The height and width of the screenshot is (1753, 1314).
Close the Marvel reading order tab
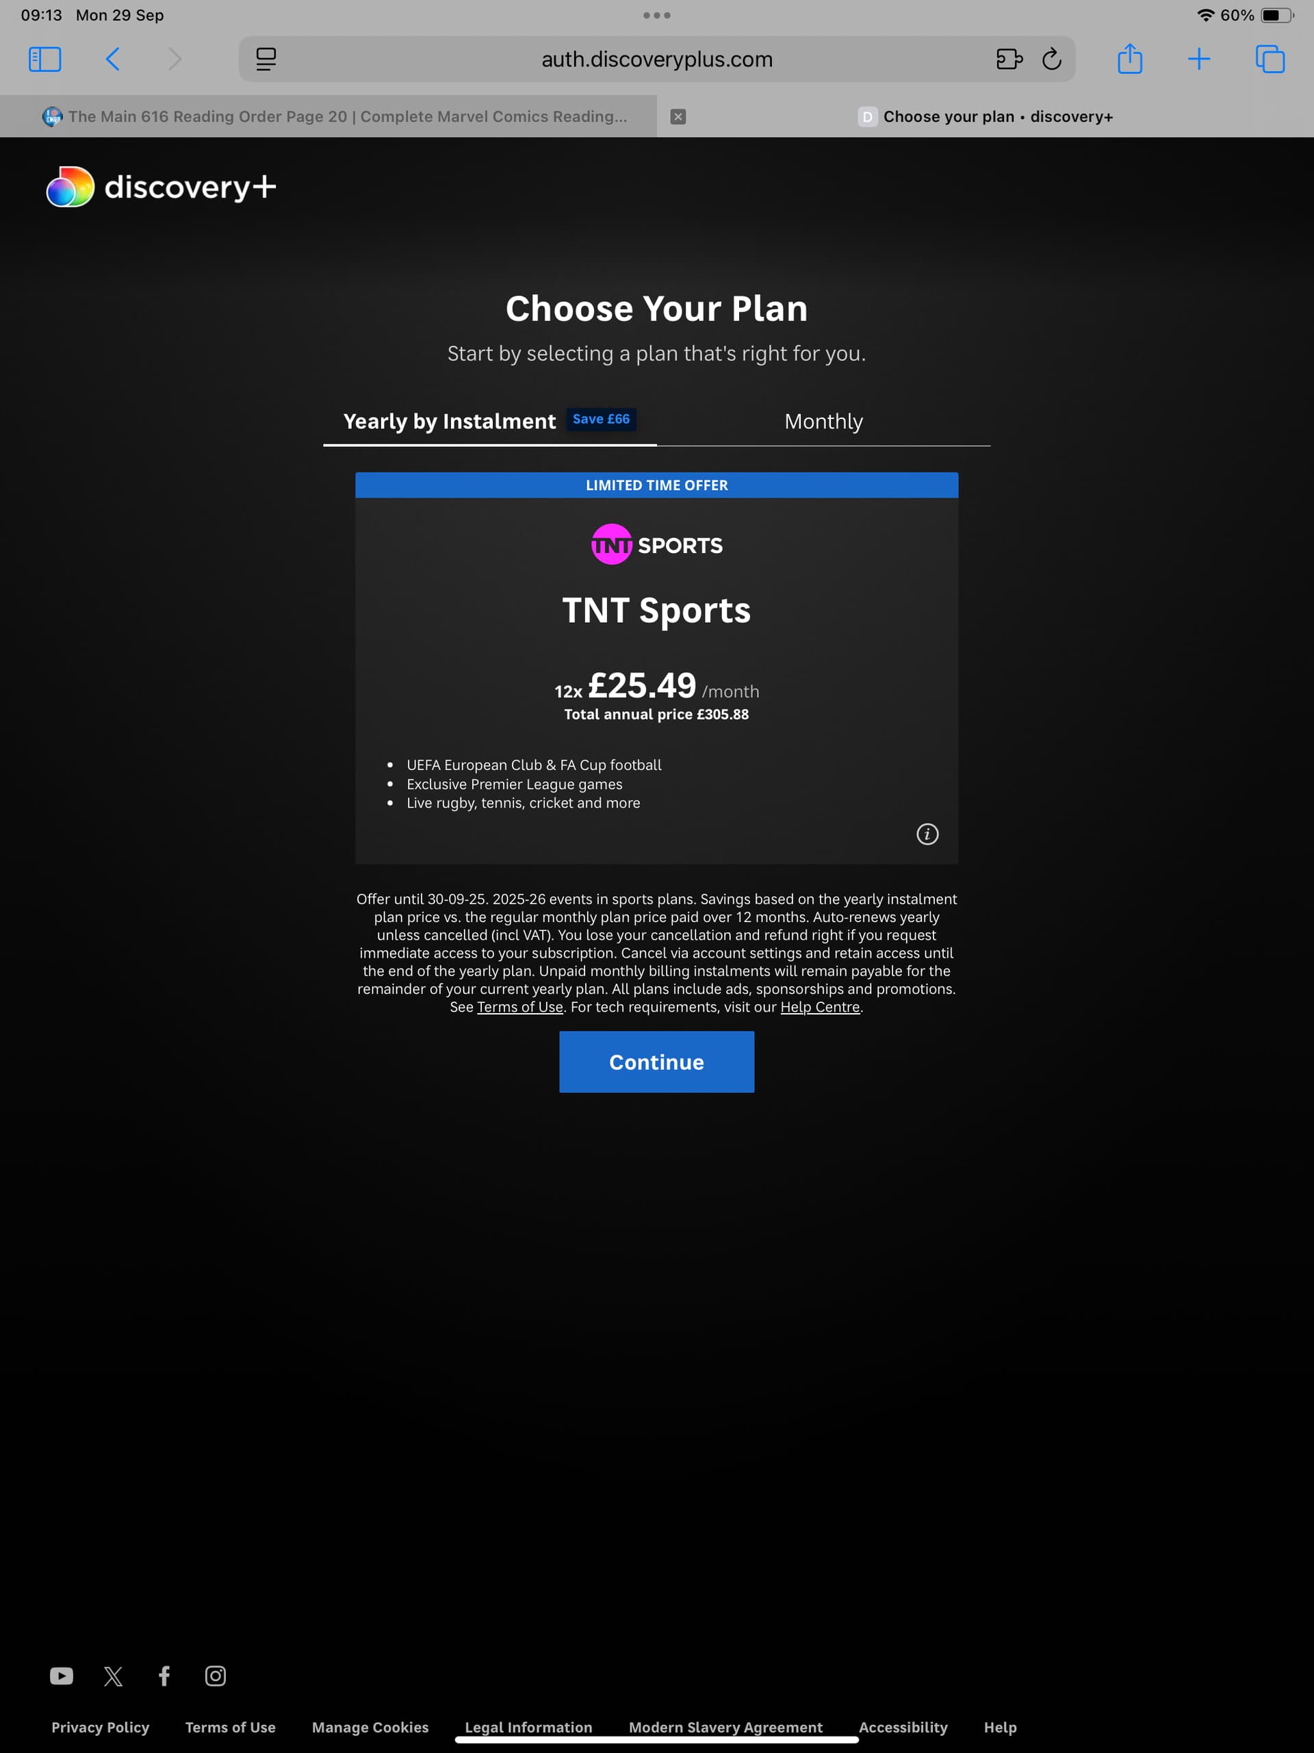678,116
